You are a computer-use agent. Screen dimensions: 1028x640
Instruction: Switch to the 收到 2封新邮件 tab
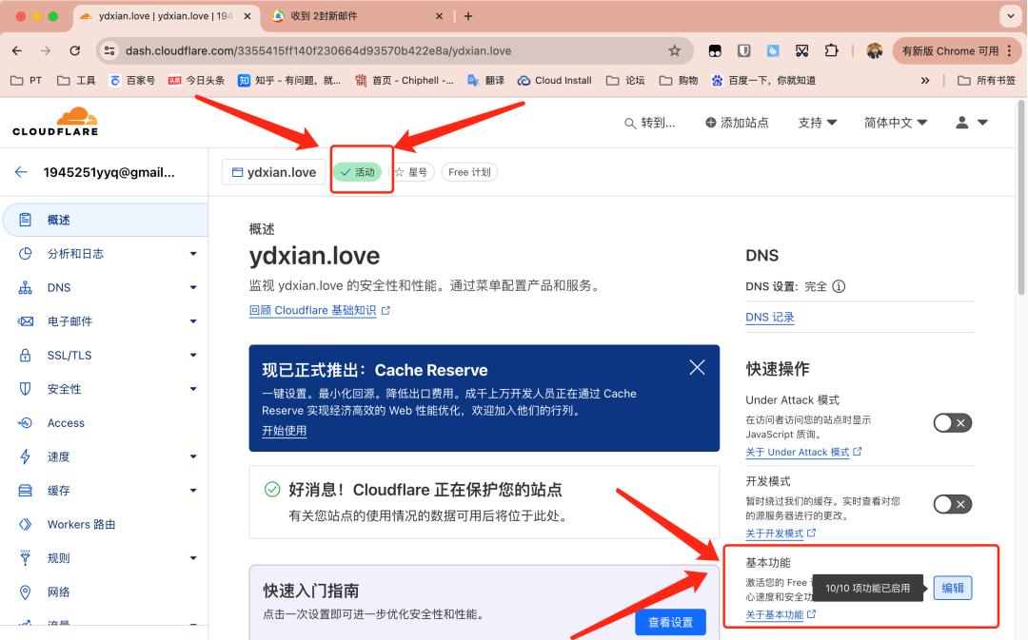pyautogui.click(x=357, y=16)
